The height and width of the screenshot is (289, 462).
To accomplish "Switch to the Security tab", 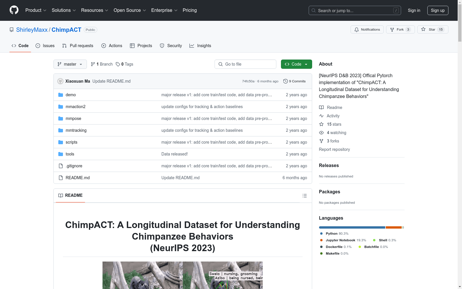I will 171,46.
